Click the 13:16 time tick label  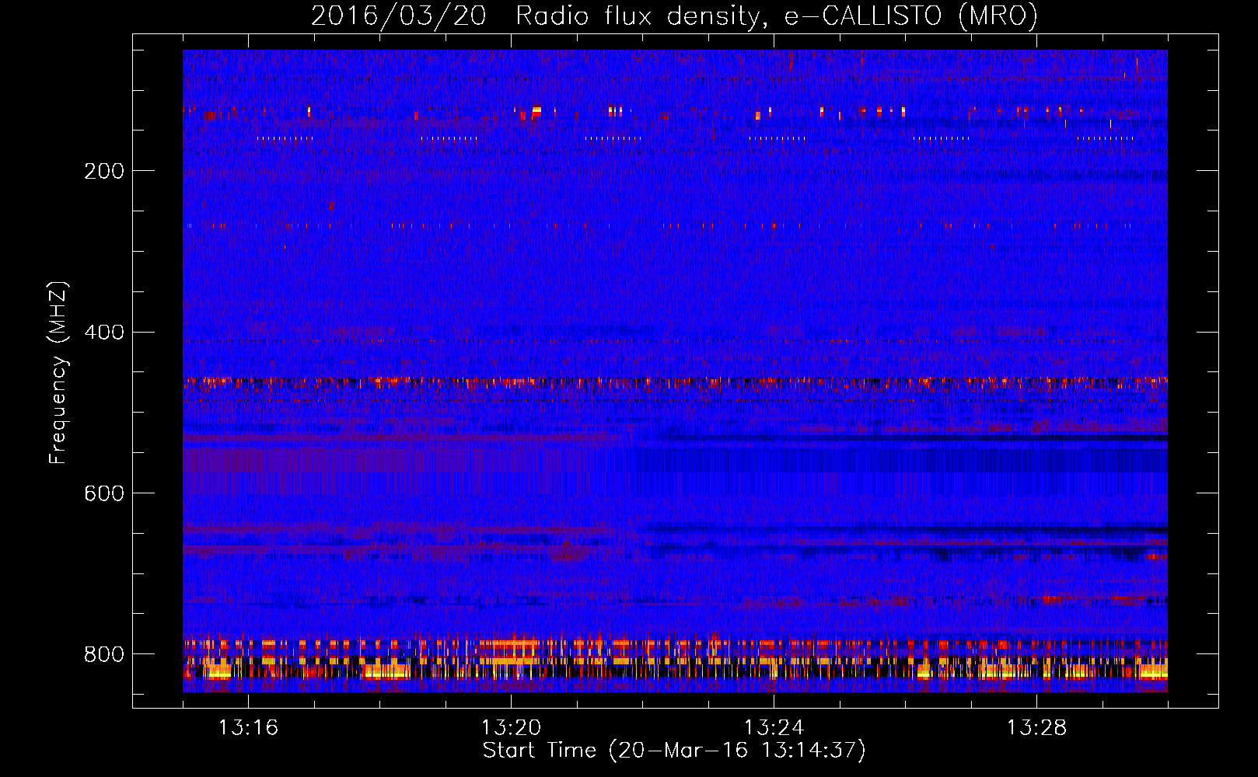248,727
